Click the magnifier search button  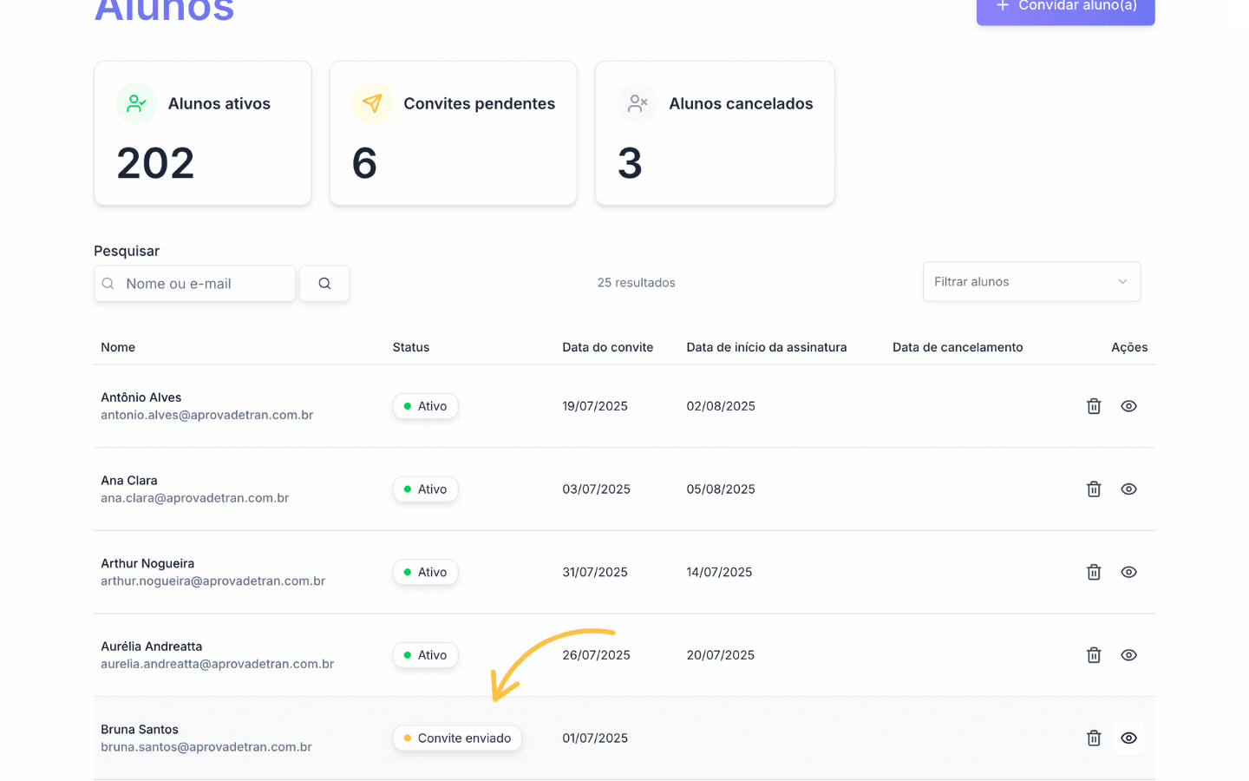click(324, 284)
